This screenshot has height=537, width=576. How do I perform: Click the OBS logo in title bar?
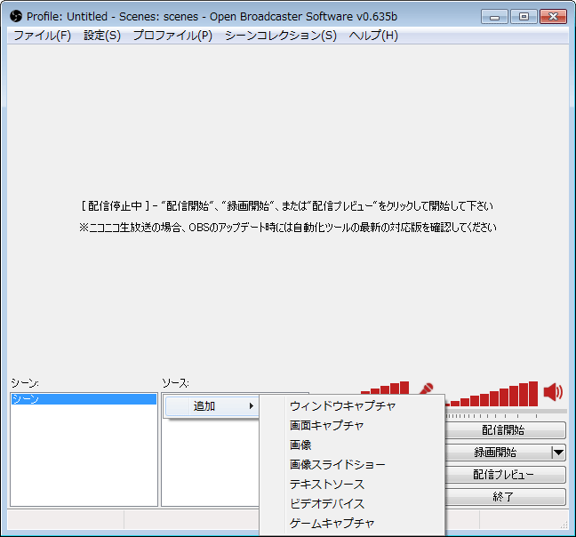(16, 17)
